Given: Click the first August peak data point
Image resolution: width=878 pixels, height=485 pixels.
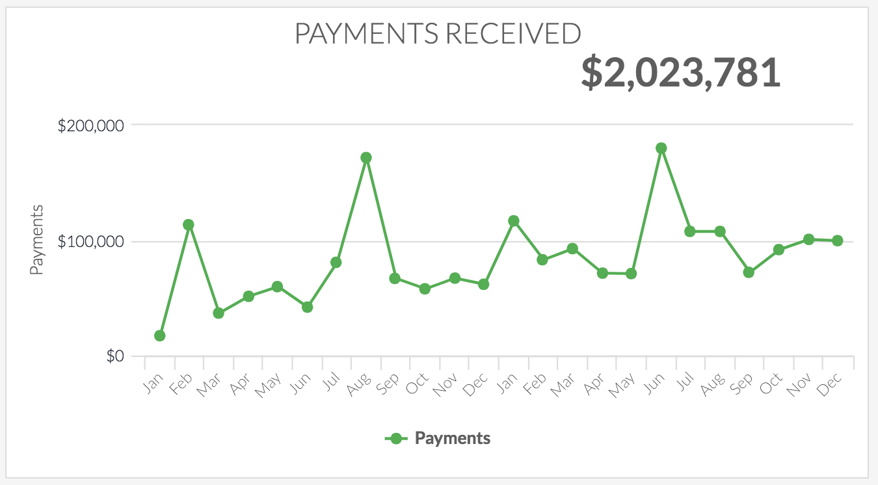Looking at the screenshot, I should pos(366,157).
